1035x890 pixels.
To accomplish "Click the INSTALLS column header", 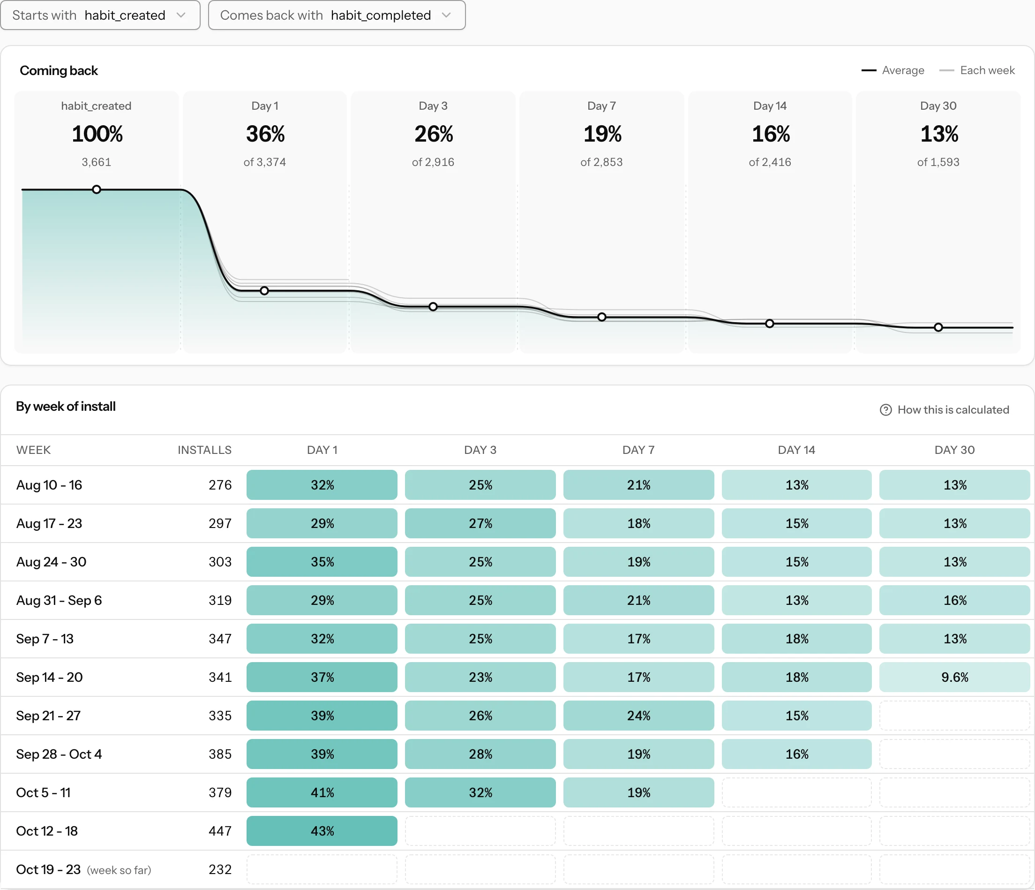I will (x=204, y=450).
